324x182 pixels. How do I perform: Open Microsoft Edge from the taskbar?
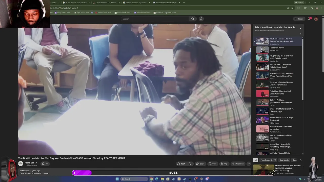pyautogui.click(x=157, y=179)
